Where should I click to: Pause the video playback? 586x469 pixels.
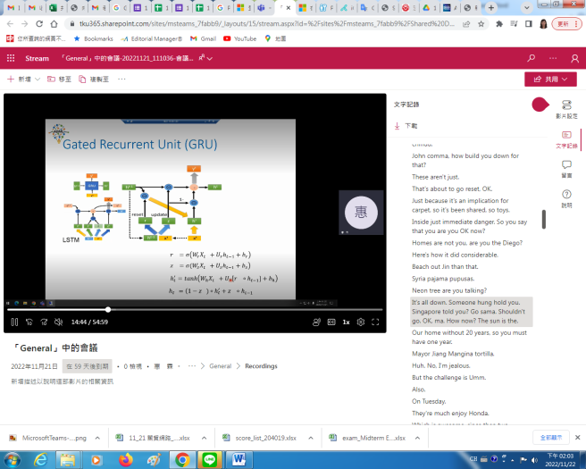point(14,322)
